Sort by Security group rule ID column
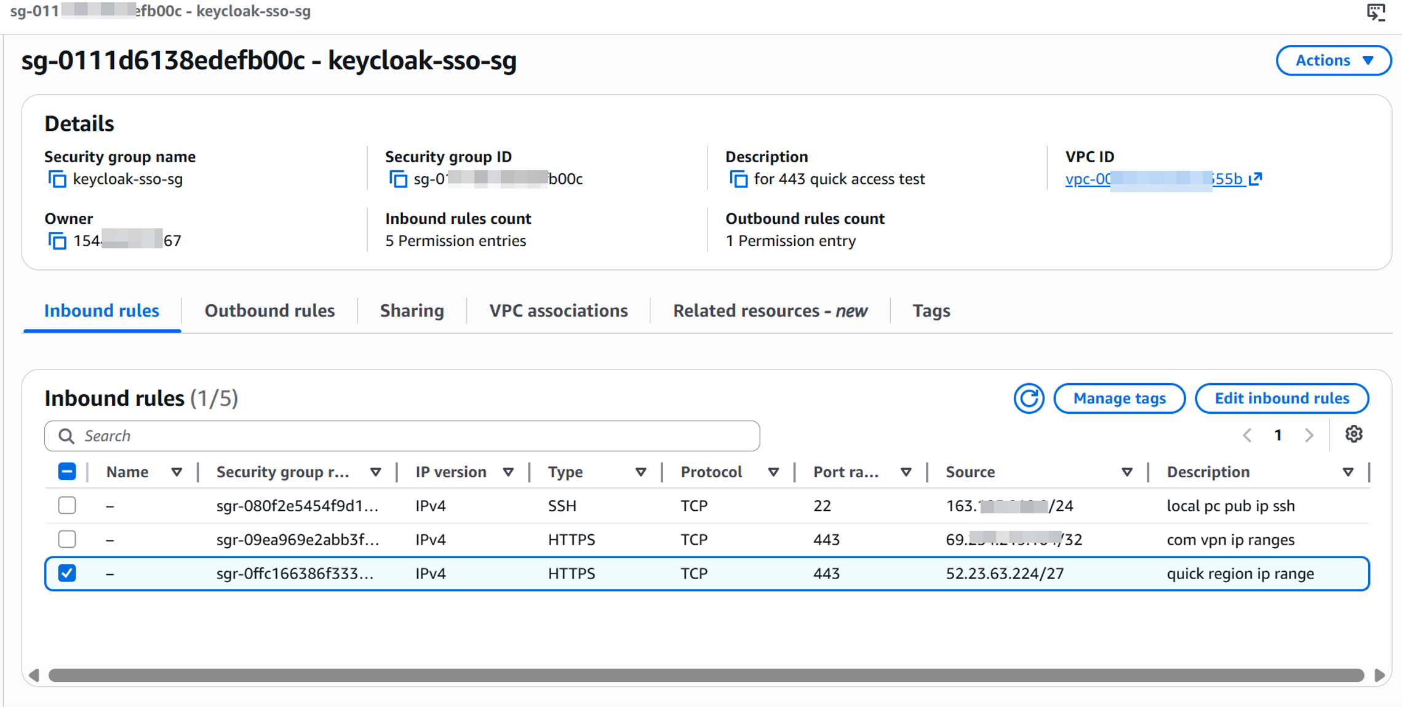 (x=375, y=472)
